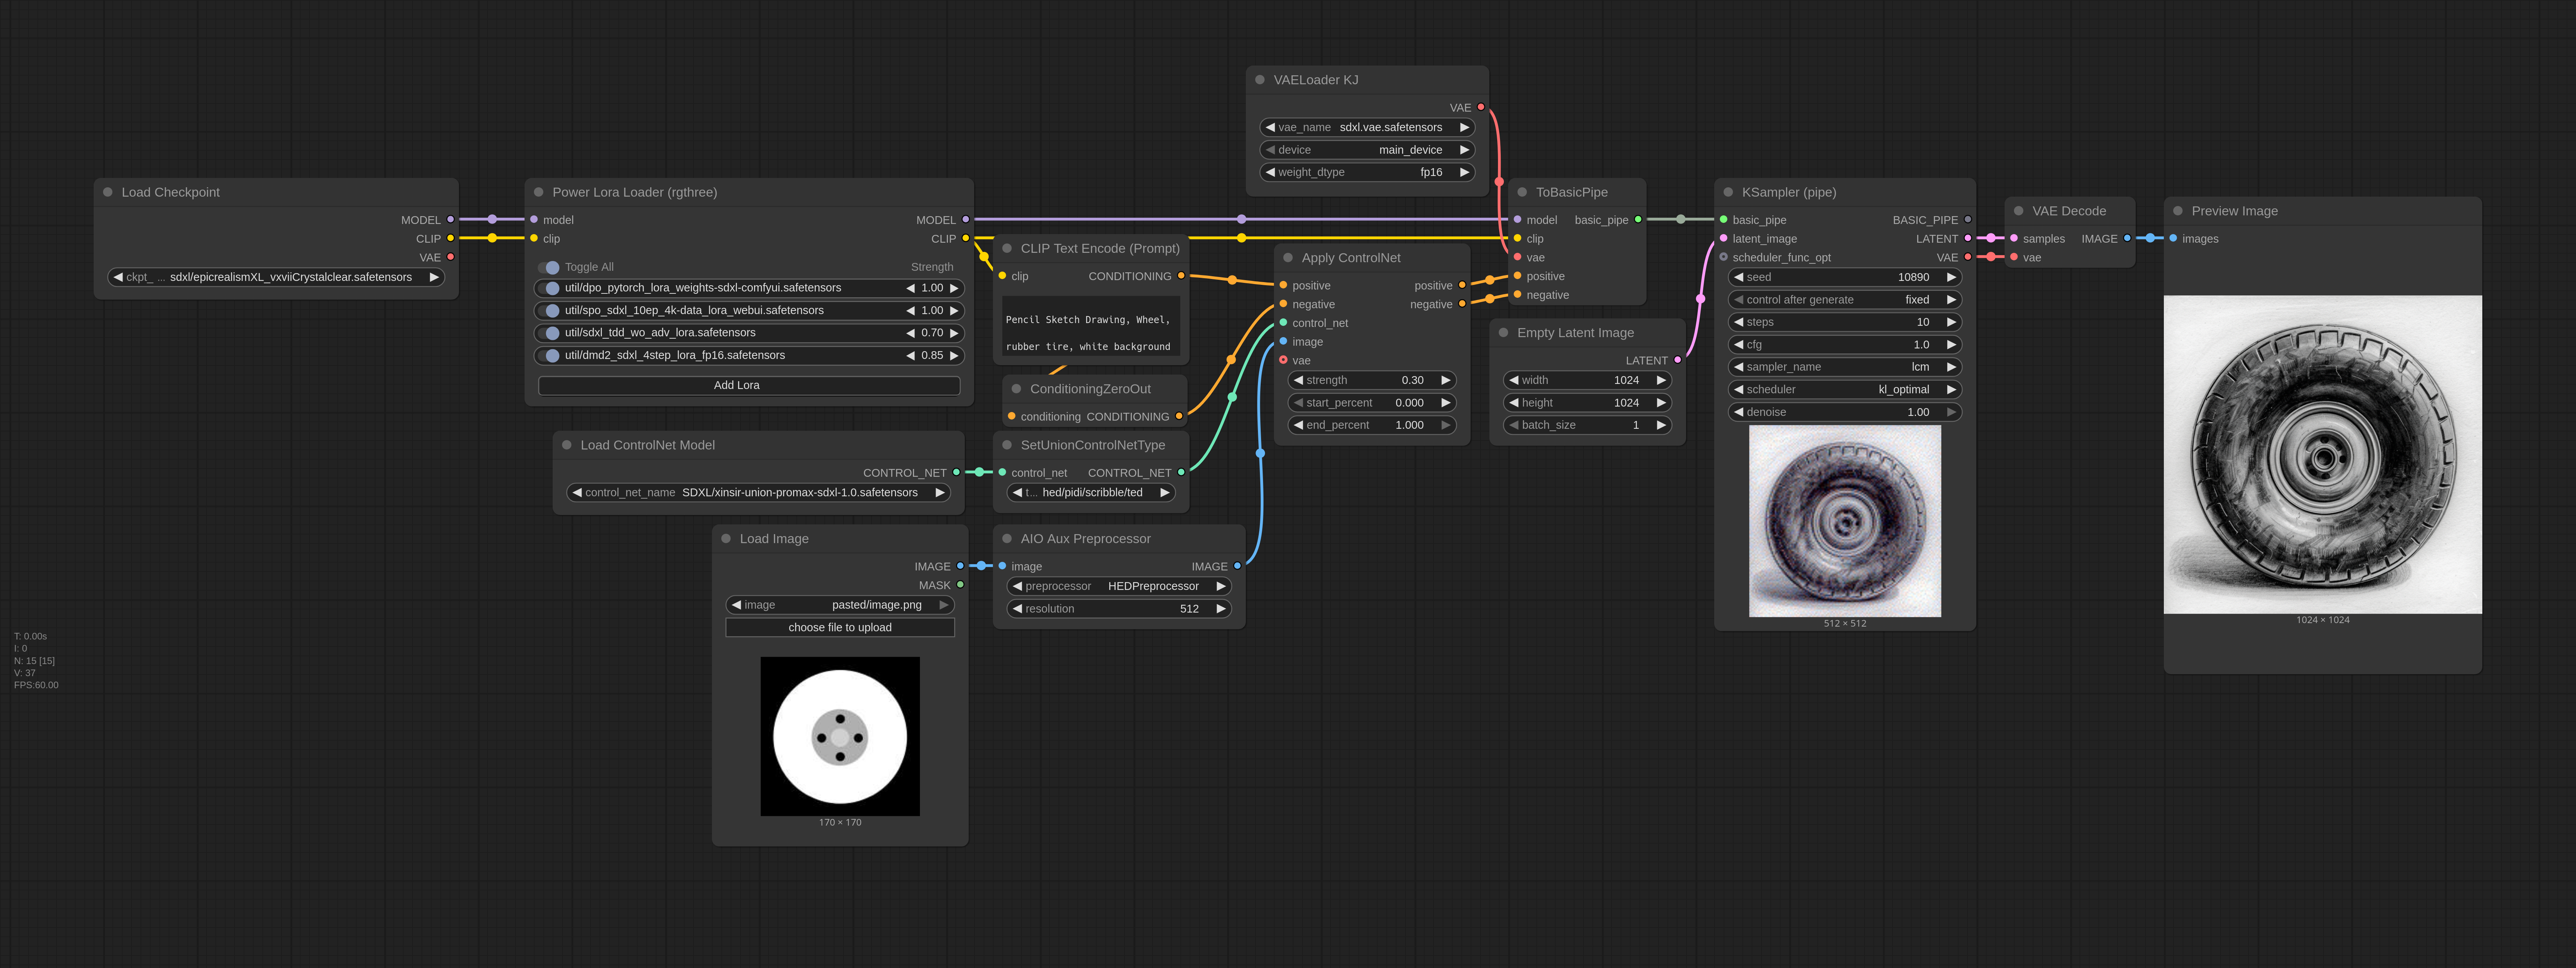Toggle All loras switch
This screenshot has width=2576, height=968.
pyautogui.click(x=549, y=267)
